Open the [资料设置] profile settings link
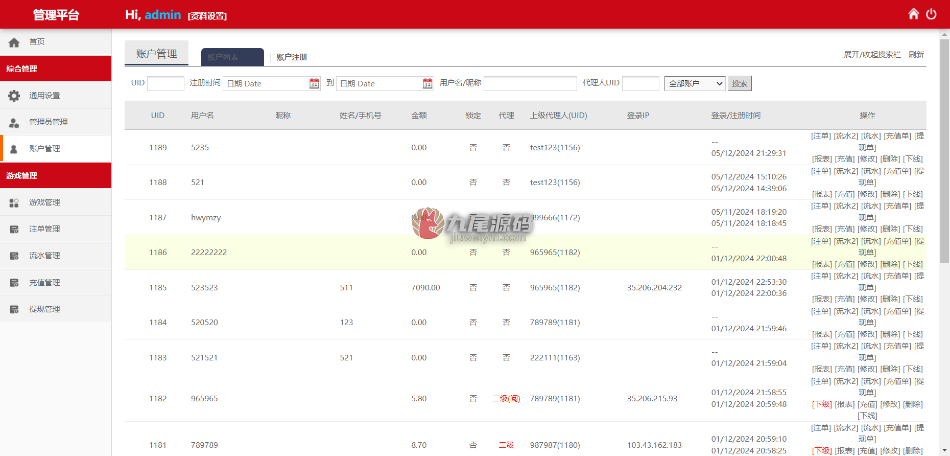The height and width of the screenshot is (456, 950). (x=207, y=16)
